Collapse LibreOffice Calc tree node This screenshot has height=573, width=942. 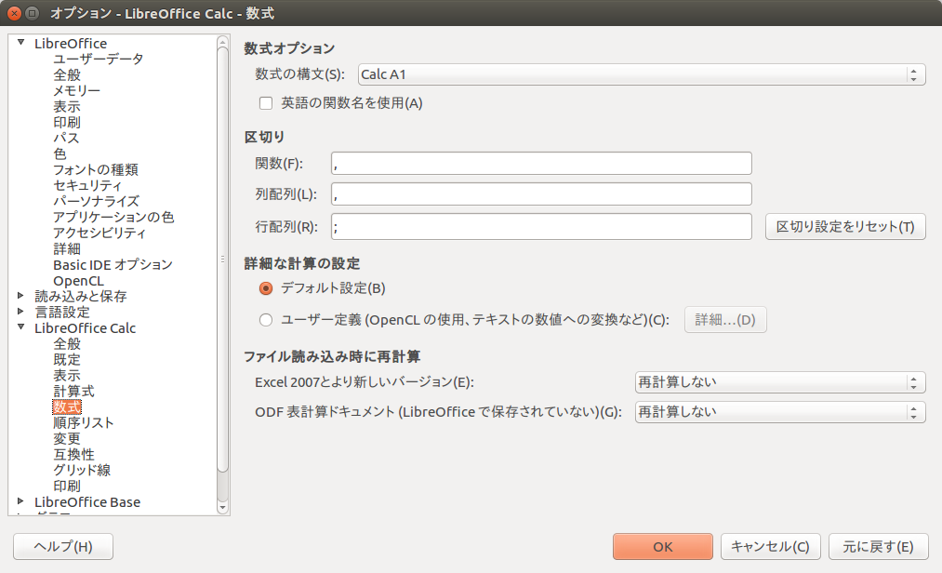[x=21, y=327]
